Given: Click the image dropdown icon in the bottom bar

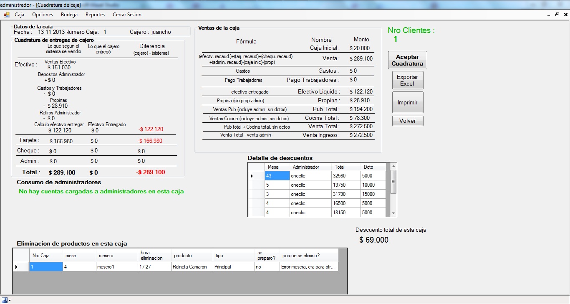Looking at the screenshot, I should coord(6,300).
